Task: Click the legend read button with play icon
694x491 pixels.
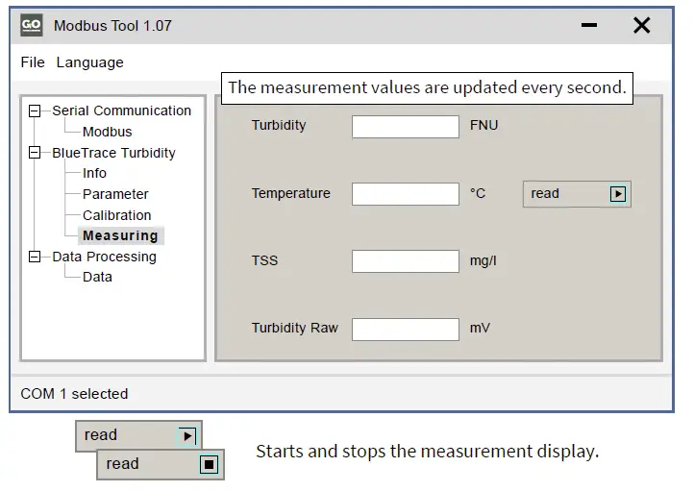Action: (x=138, y=435)
